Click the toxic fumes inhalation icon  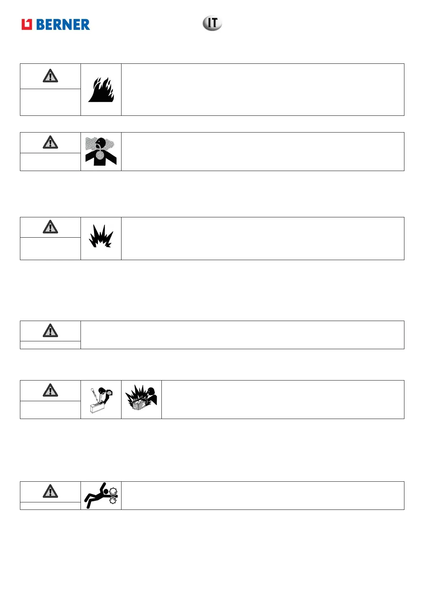pyautogui.click(x=101, y=151)
